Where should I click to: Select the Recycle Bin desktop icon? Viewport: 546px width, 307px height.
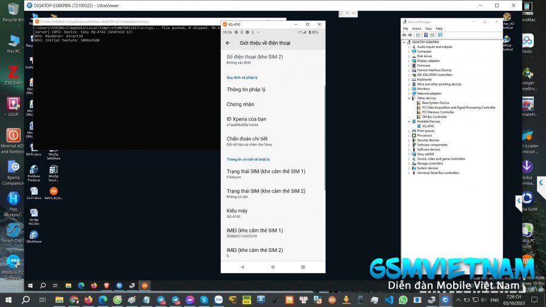pos(13,12)
